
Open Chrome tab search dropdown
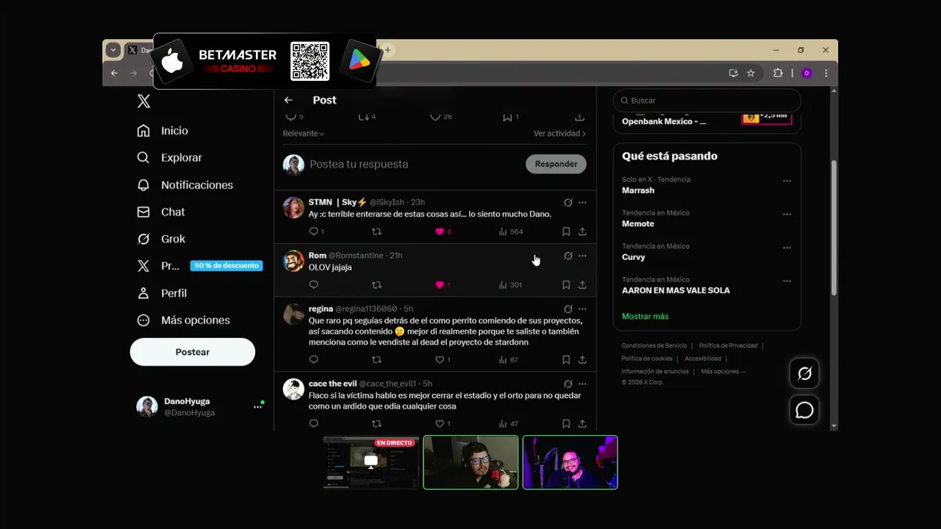click(x=112, y=50)
